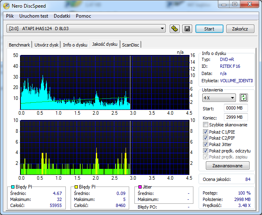Click the DVD+R disc type value

tap(227, 59)
